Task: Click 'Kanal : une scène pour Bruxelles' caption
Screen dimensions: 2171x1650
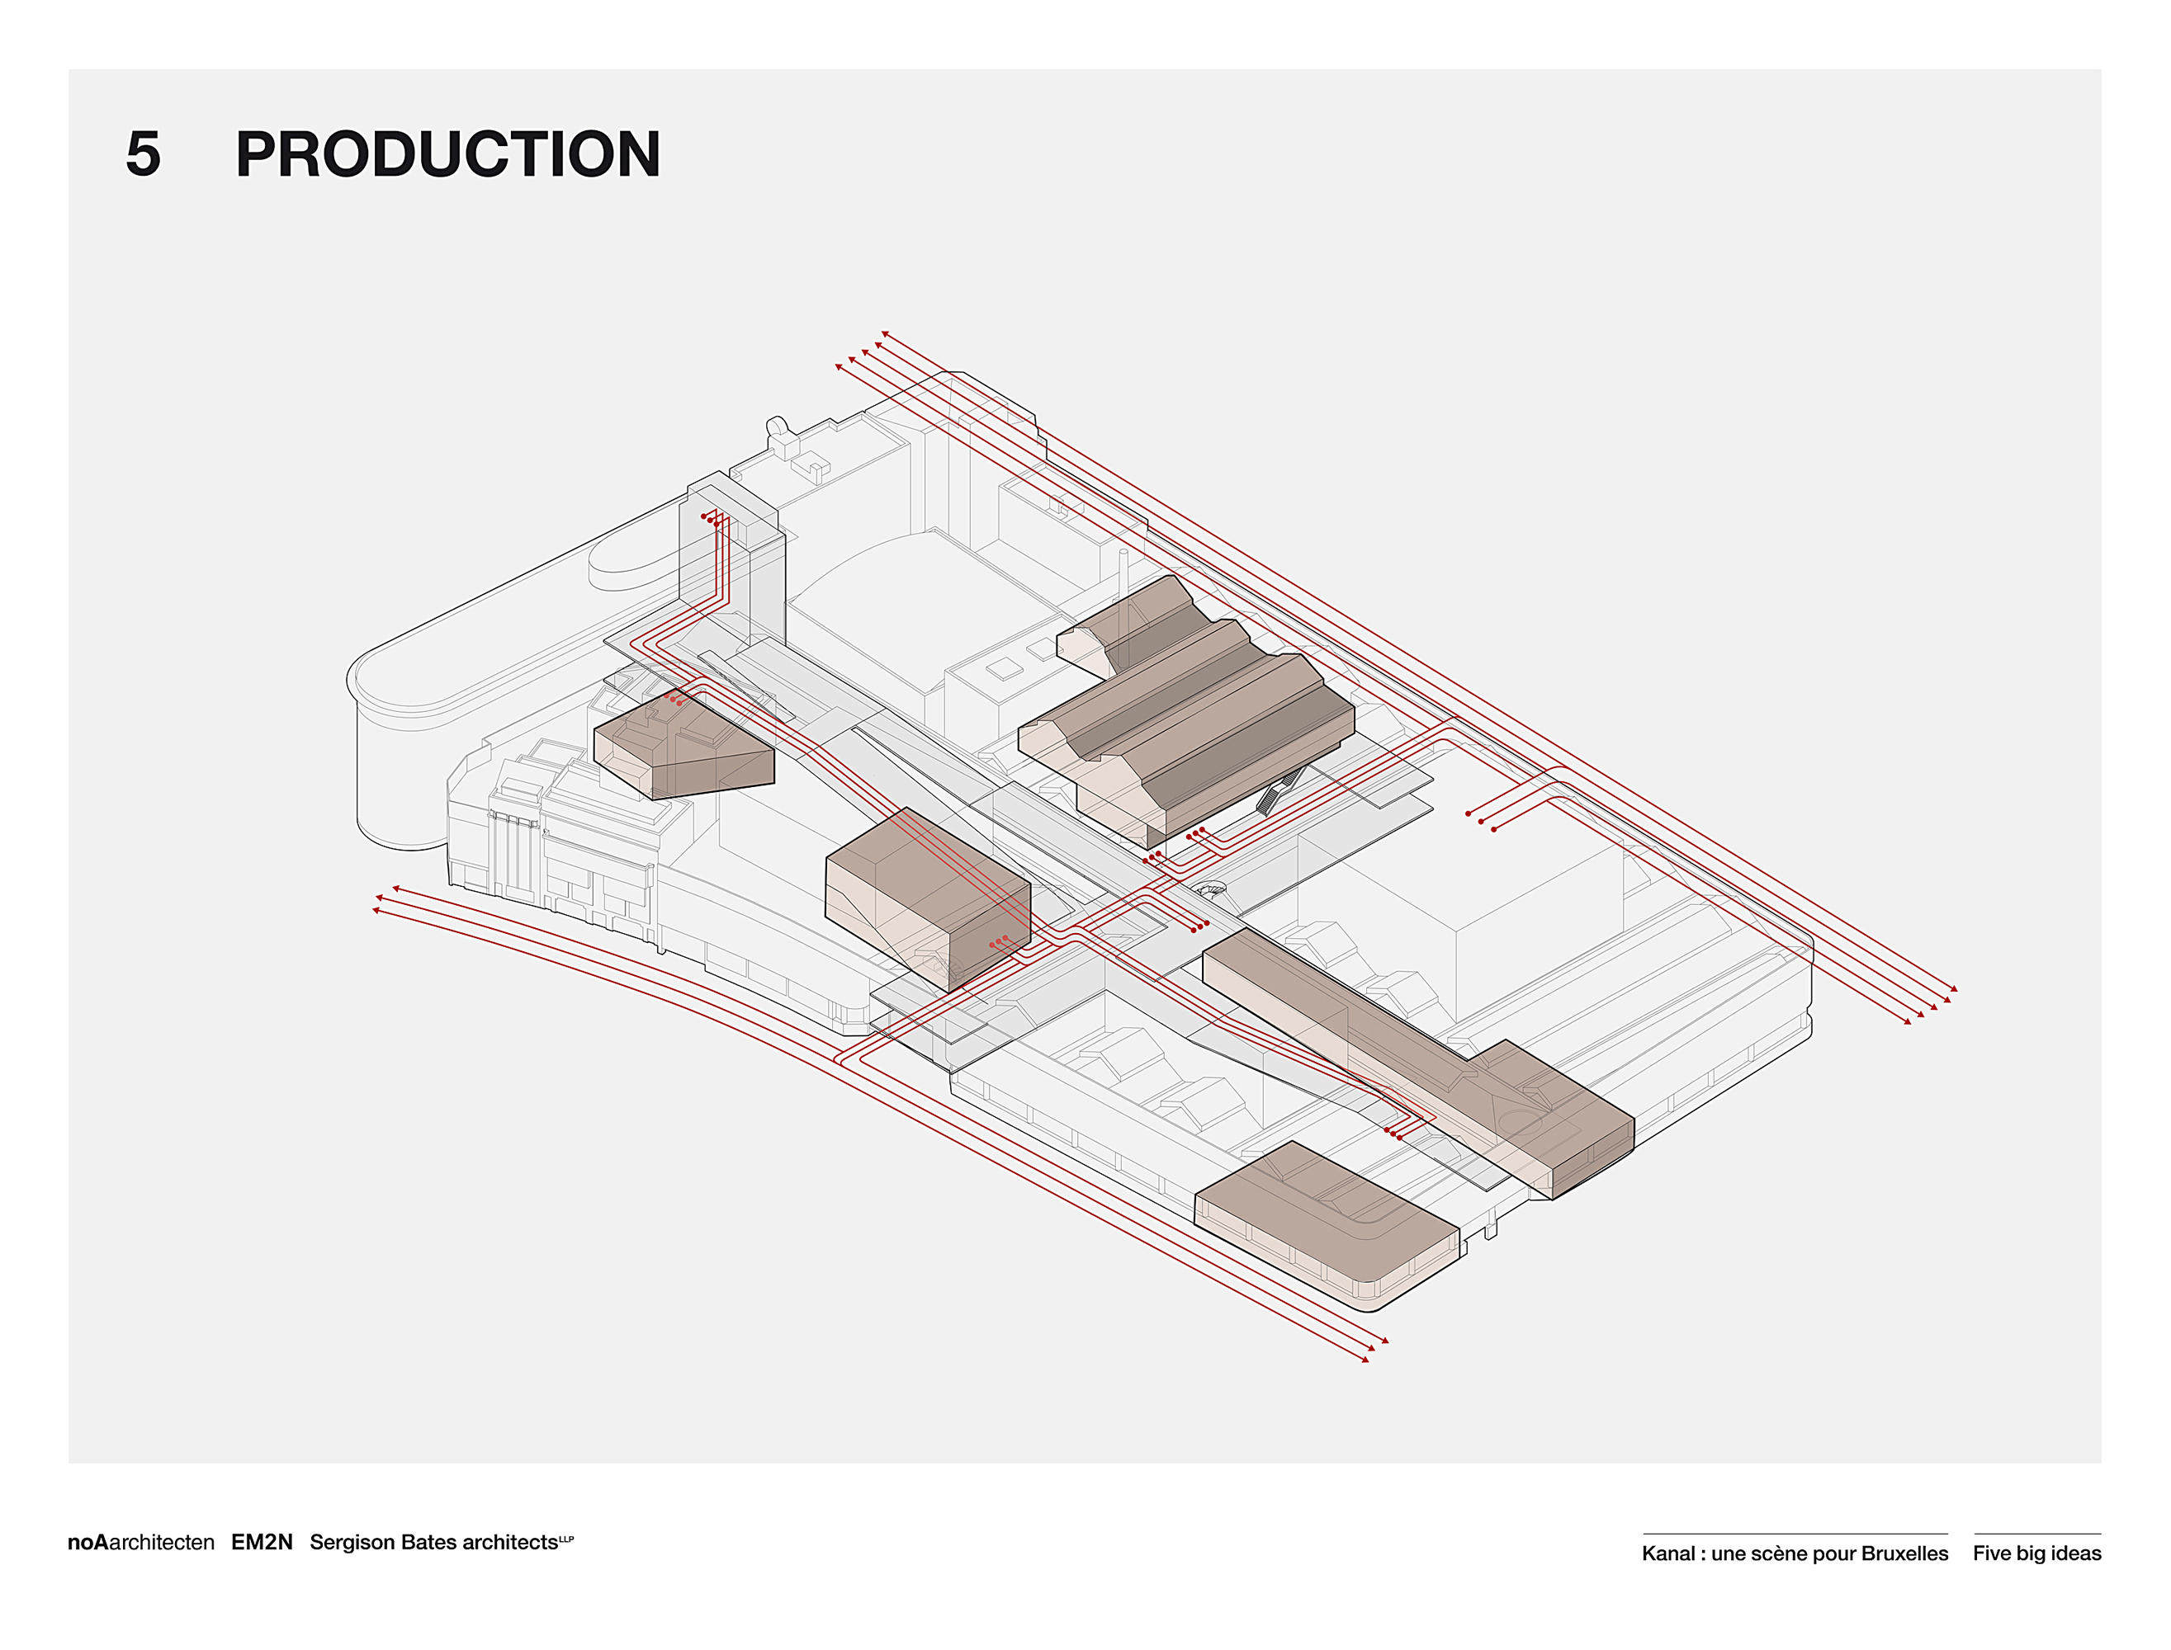Action: coord(1794,1553)
